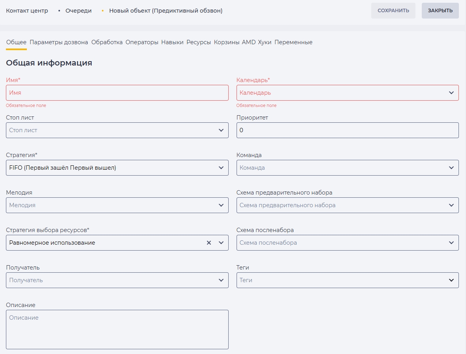The image size is (466, 354).
Task: Go to Очереди breadcrumb link
Action: 79,11
